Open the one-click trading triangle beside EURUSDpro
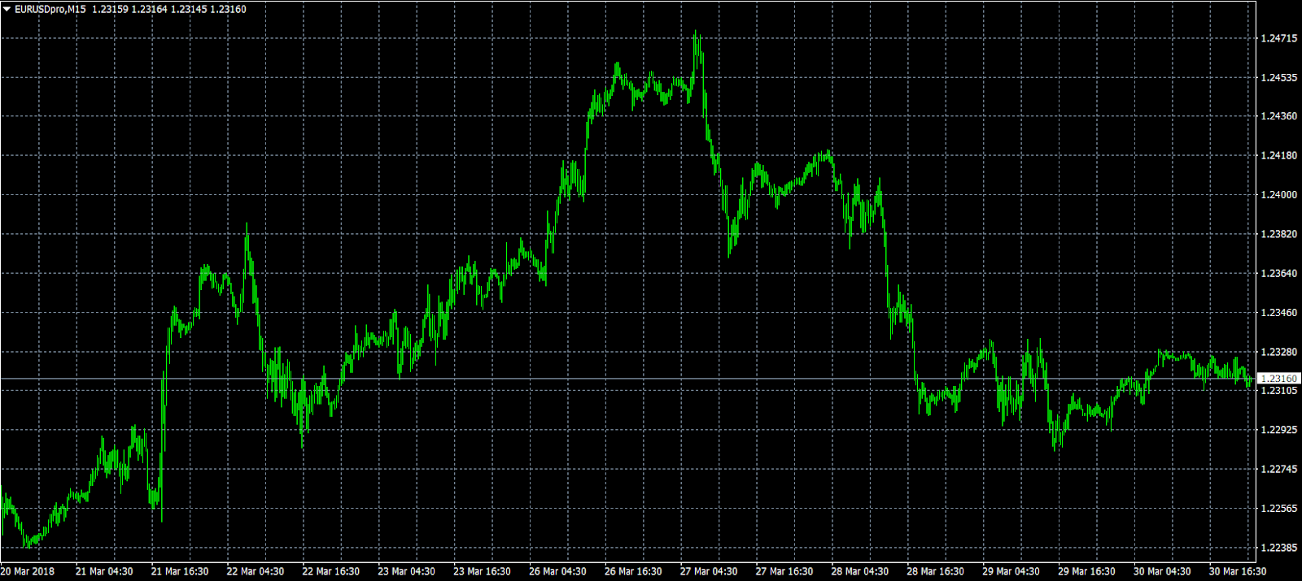Screen dimensions: 1302x581 [7, 9]
